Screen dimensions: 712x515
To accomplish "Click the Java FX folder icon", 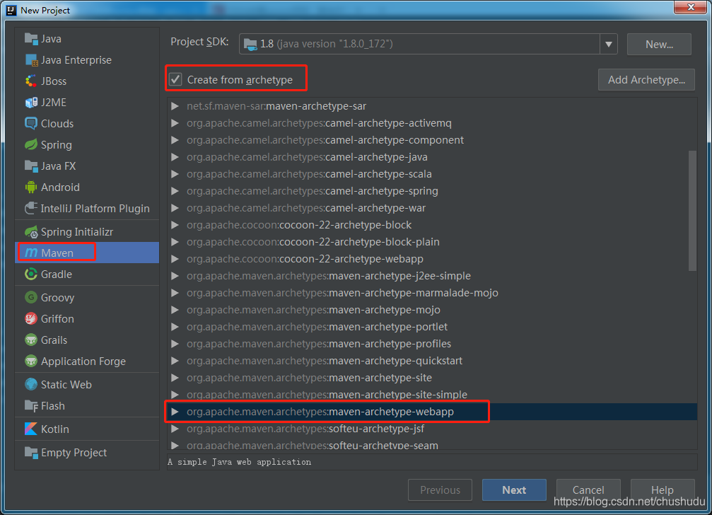I will (x=31, y=166).
